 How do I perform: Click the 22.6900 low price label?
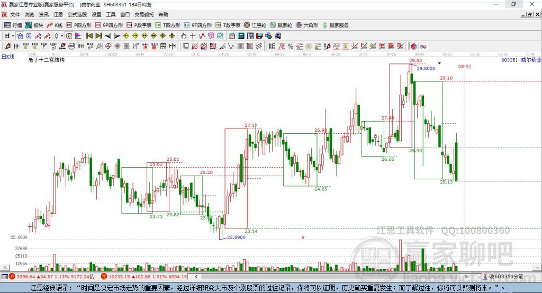click(x=237, y=237)
